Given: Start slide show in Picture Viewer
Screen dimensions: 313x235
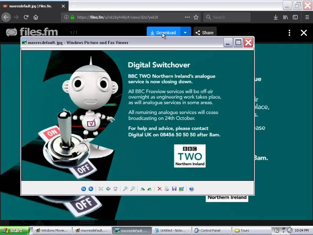Looking at the screenshot, I should (x=115, y=189).
